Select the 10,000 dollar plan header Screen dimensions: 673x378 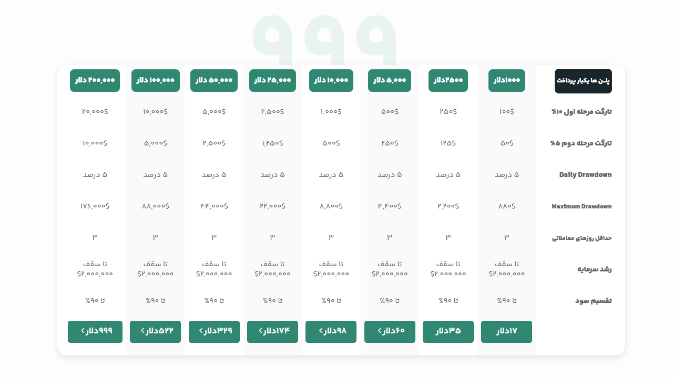pyautogui.click(x=331, y=80)
